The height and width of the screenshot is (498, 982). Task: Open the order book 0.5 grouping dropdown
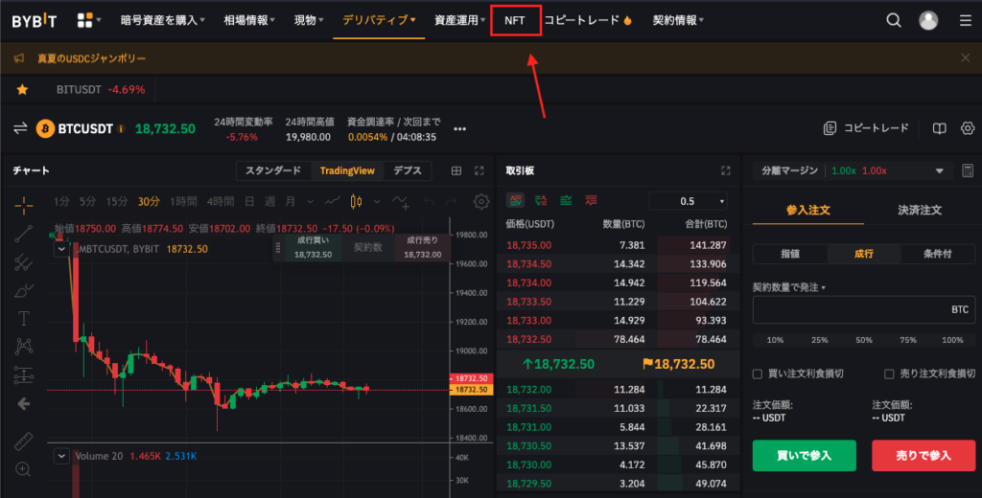tap(689, 201)
